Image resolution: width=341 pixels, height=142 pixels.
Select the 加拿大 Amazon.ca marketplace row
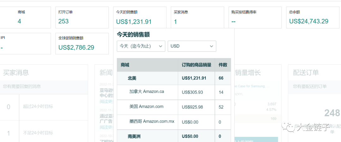coord(147,92)
